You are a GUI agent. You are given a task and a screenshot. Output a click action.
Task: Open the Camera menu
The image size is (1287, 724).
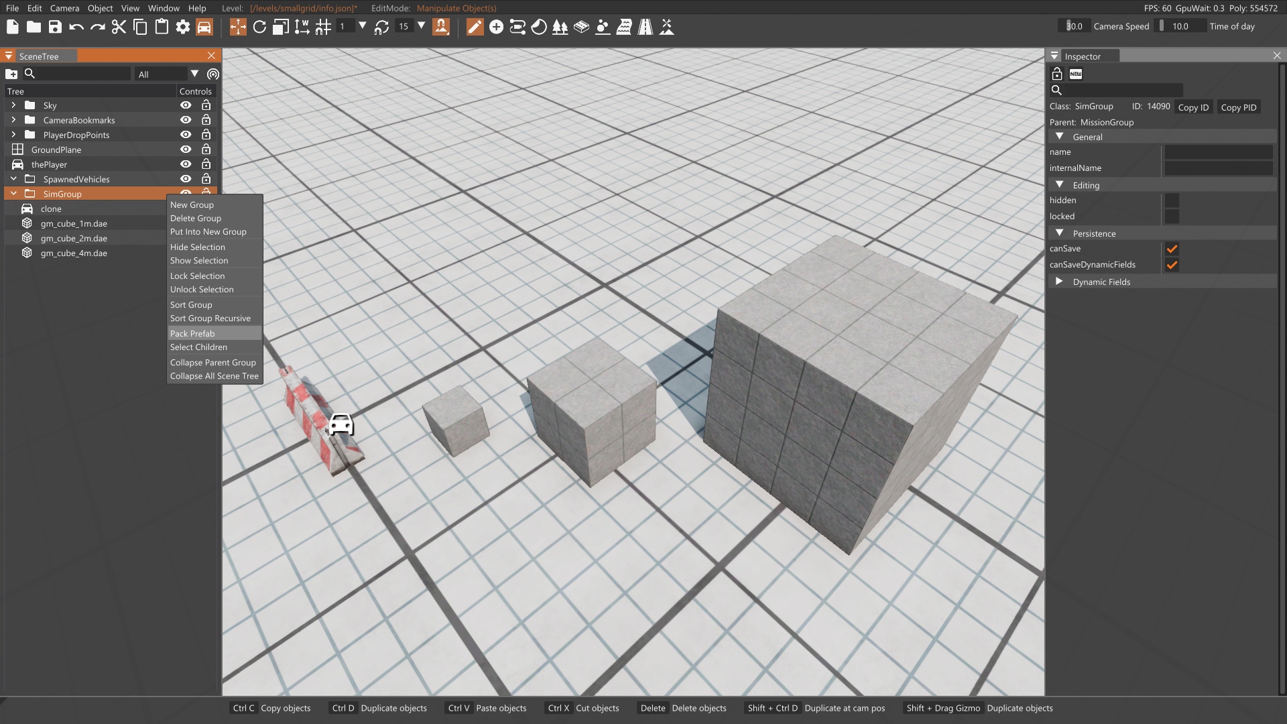pyautogui.click(x=64, y=8)
